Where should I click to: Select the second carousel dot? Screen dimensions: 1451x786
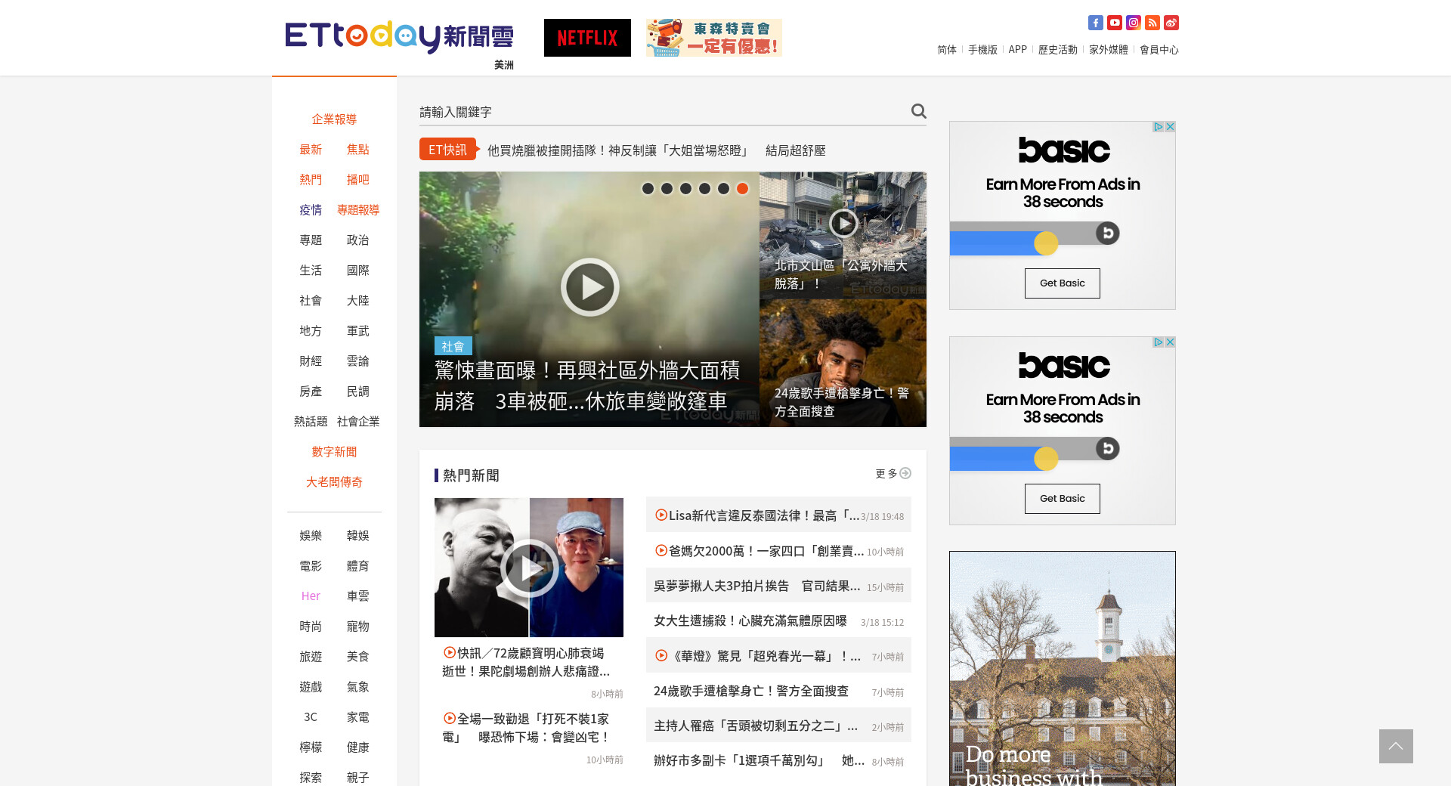coord(667,189)
